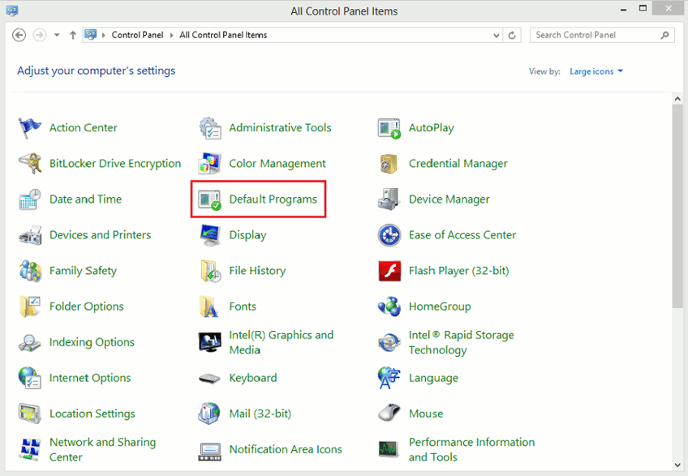Viewport: 688px width, 476px height.
Task: Click the search magnifier icon
Action: [664, 35]
